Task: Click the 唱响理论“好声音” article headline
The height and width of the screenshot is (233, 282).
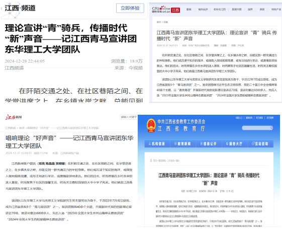Action: click(69, 142)
